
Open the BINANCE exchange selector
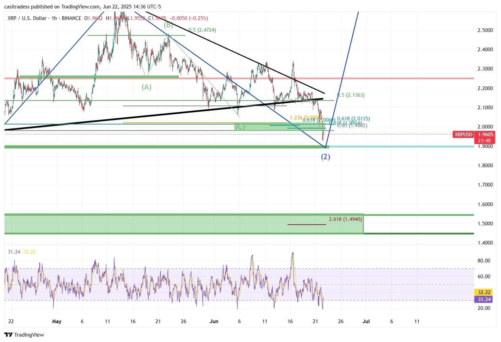71,18
